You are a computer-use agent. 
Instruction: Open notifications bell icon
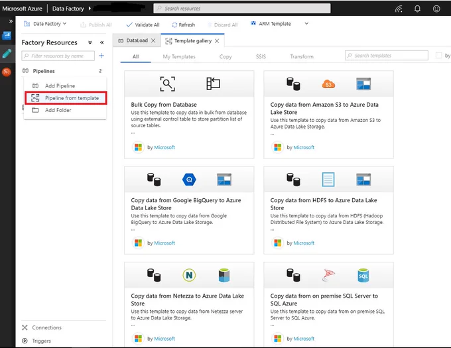pyautogui.click(x=417, y=9)
